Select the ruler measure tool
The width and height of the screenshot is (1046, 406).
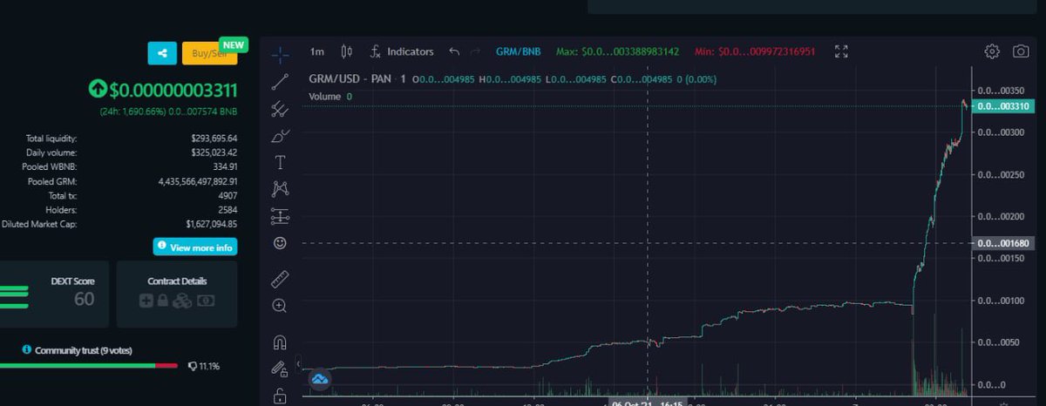[x=280, y=279]
